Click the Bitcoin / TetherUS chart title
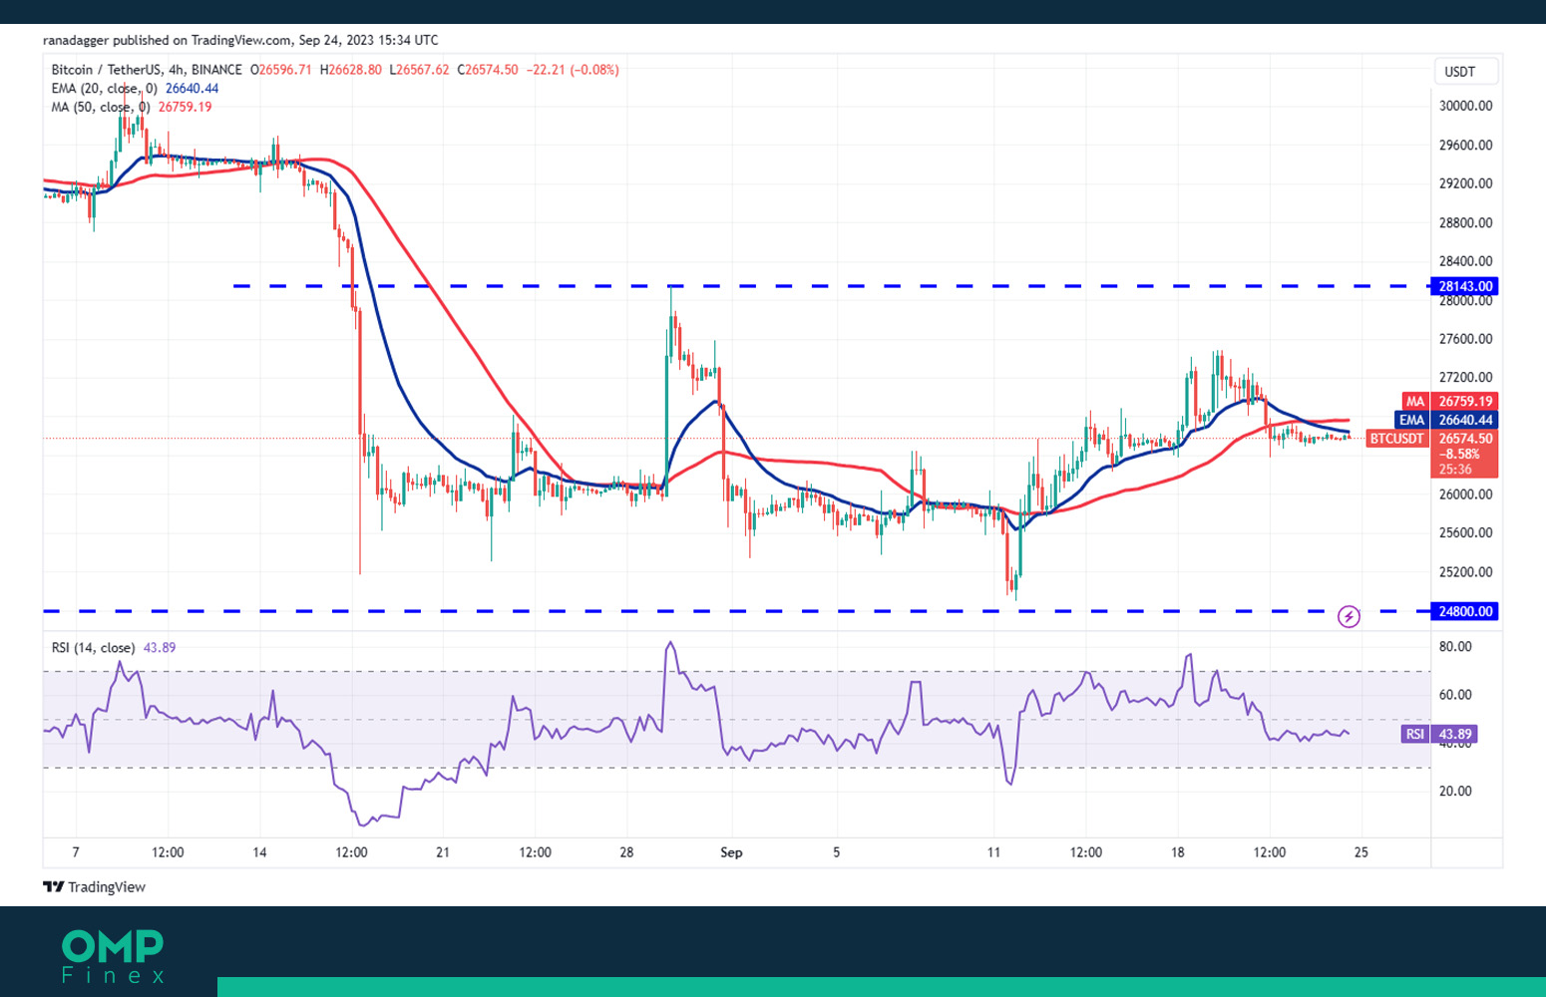The width and height of the screenshot is (1546, 997). tap(147, 70)
